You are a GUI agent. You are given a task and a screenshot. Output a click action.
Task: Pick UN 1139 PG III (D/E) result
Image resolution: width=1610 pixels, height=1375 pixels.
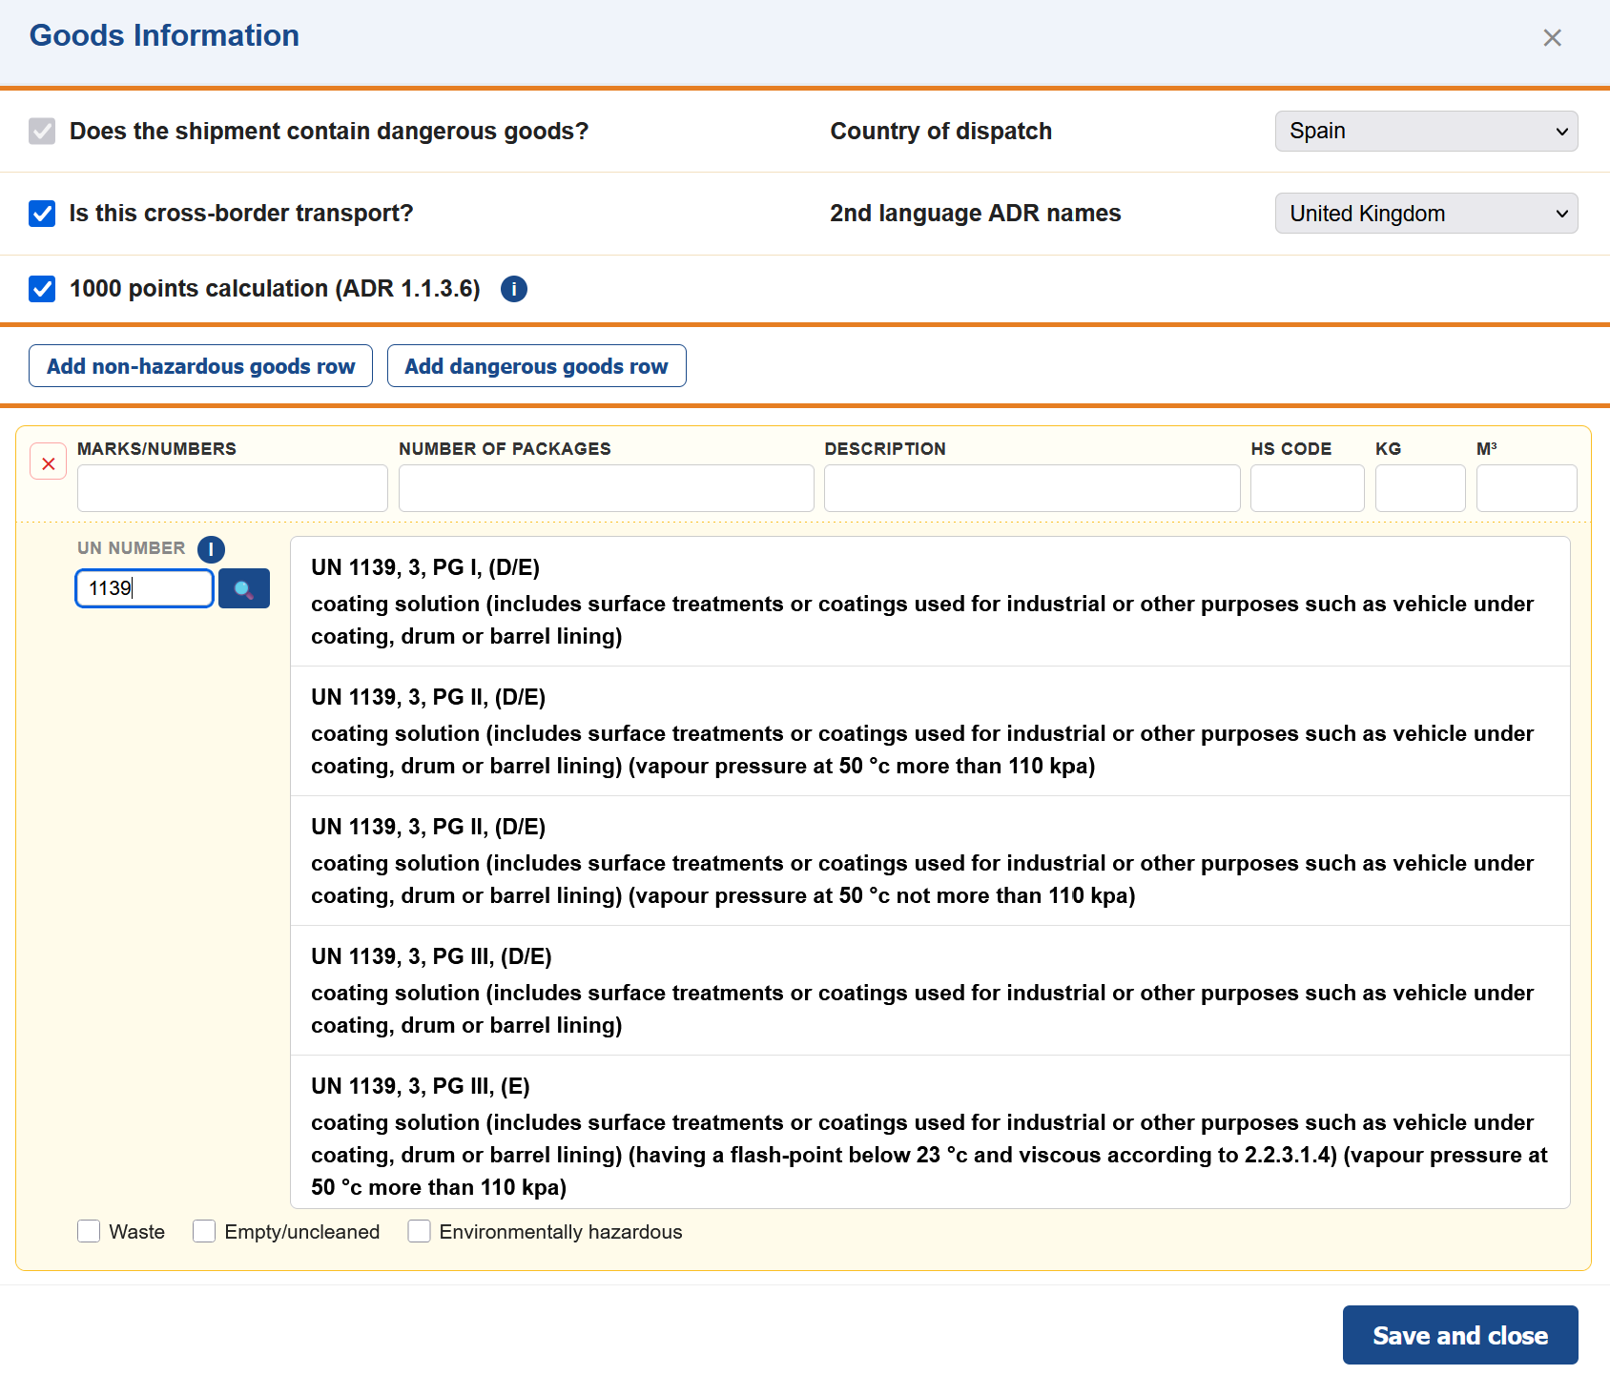(x=929, y=991)
